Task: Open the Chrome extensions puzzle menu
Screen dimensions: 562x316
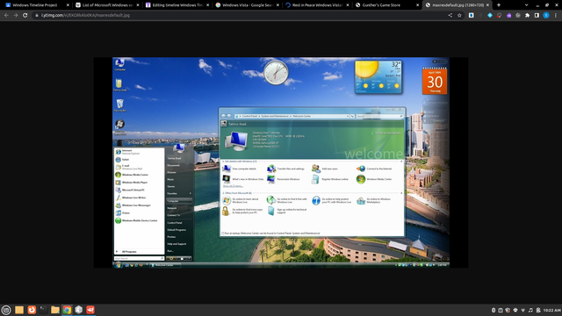Action: point(527,16)
